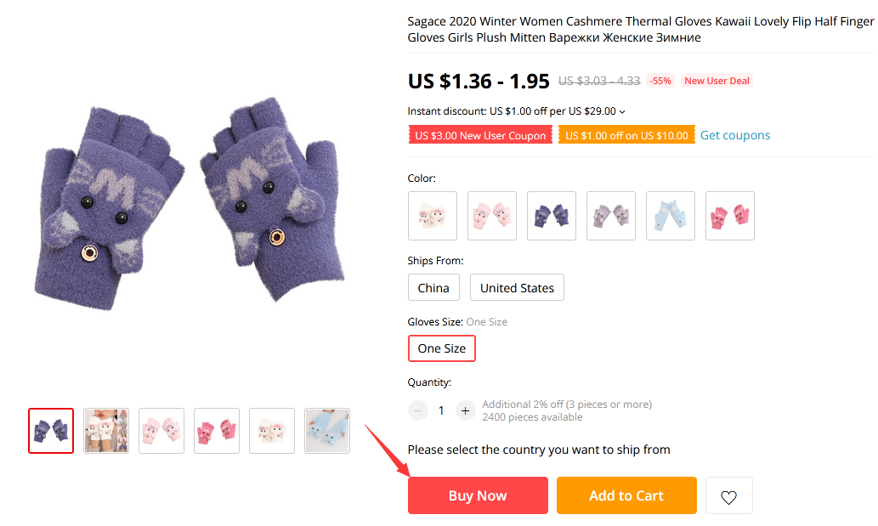Image resolution: width=878 pixels, height=526 pixels.
Task: Select the gray-purple gloves color option
Action: (x=611, y=216)
